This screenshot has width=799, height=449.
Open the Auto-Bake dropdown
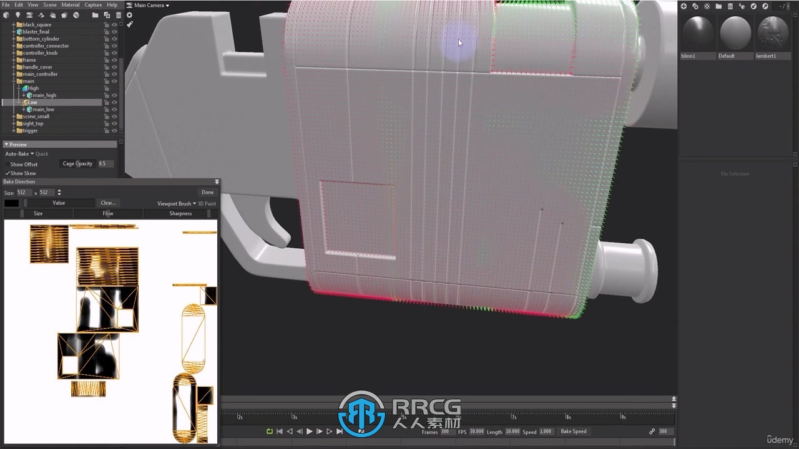click(x=19, y=154)
